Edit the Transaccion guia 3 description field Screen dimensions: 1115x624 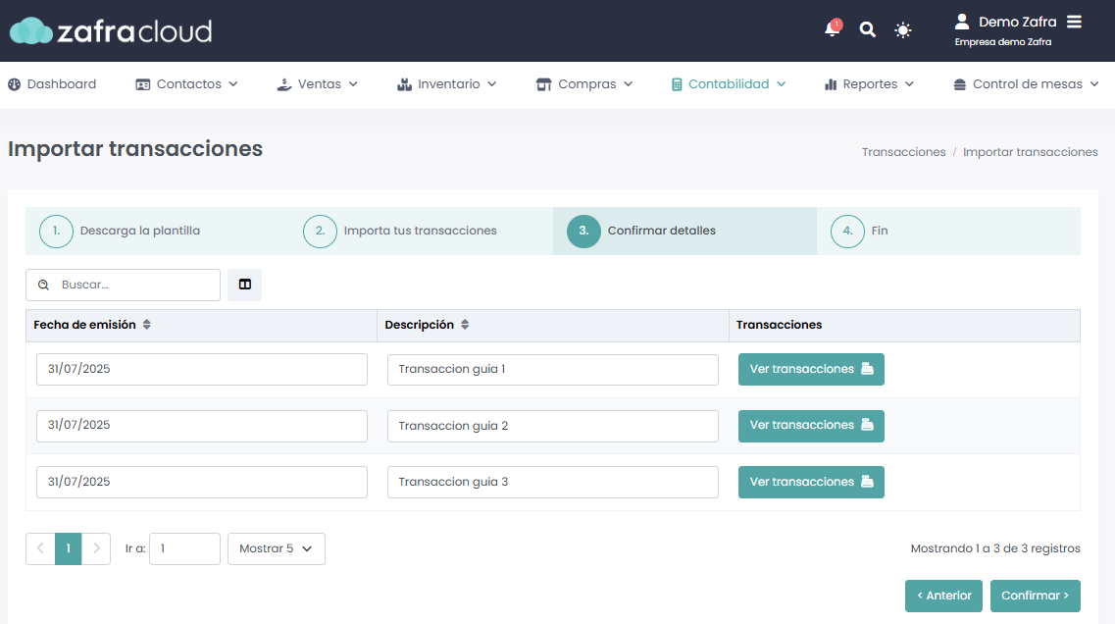[552, 482]
